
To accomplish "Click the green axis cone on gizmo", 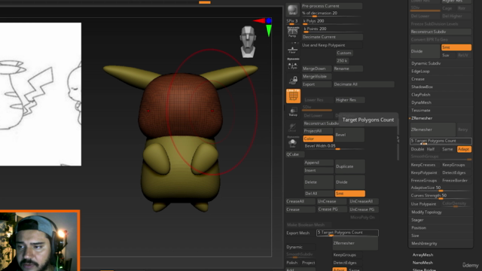I will coord(269,30).
